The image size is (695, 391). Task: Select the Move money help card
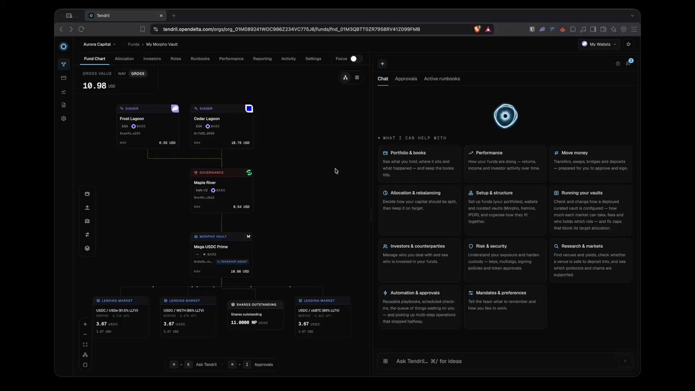[591, 164]
